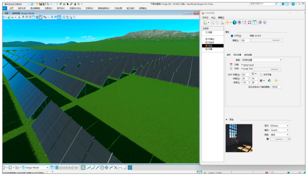
Task: Switch to view number 2 toggle
Action: click(60, 168)
